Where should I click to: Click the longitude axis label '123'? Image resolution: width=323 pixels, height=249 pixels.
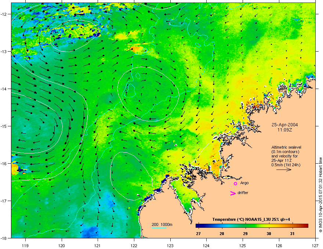coord(170,245)
